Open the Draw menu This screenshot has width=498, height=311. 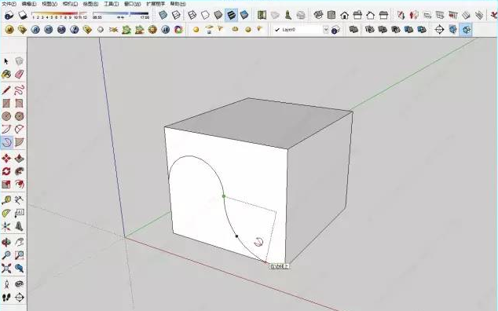pyautogui.click(x=90, y=4)
